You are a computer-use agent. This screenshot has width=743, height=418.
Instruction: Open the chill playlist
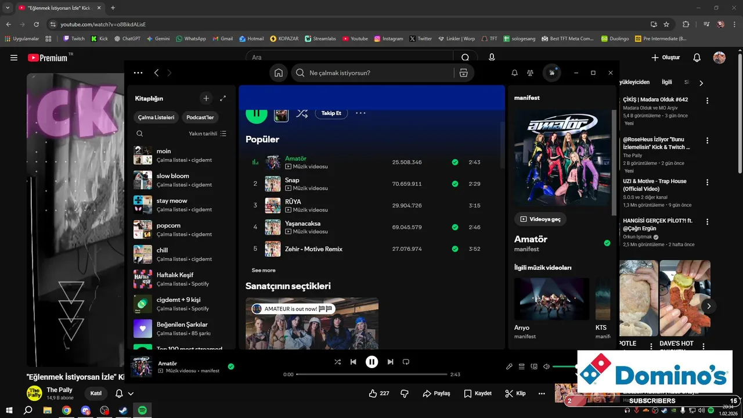[182, 254]
